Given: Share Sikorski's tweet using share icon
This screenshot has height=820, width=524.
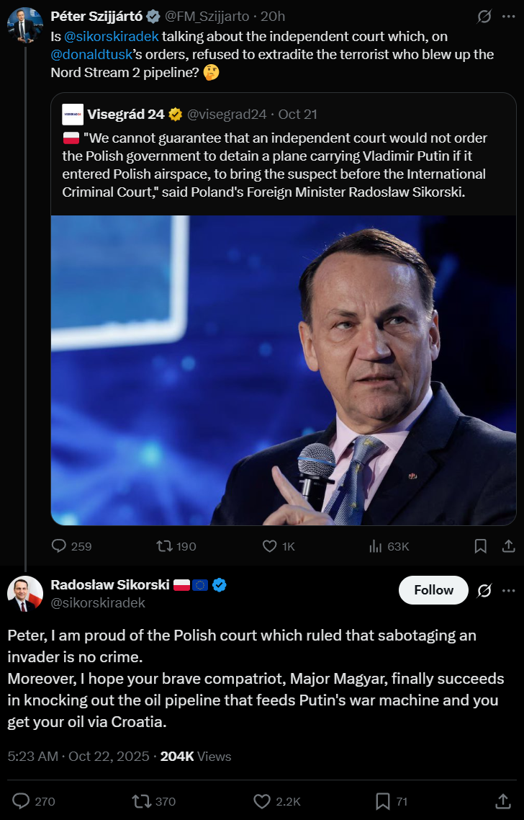Looking at the screenshot, I should pos(504,801).
